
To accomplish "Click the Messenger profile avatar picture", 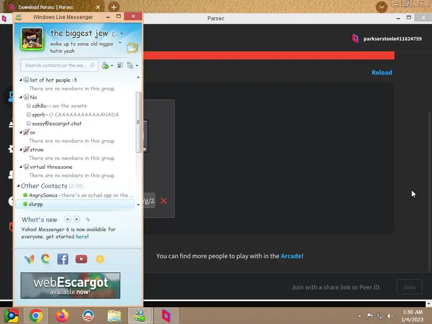I will click(32, 39).
